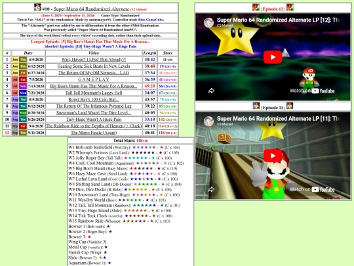Click W5 Big Boo's Haunt star row

123,169
